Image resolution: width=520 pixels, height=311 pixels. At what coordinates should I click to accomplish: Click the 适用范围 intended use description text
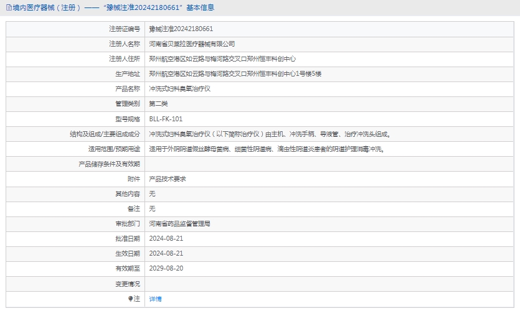266,149
